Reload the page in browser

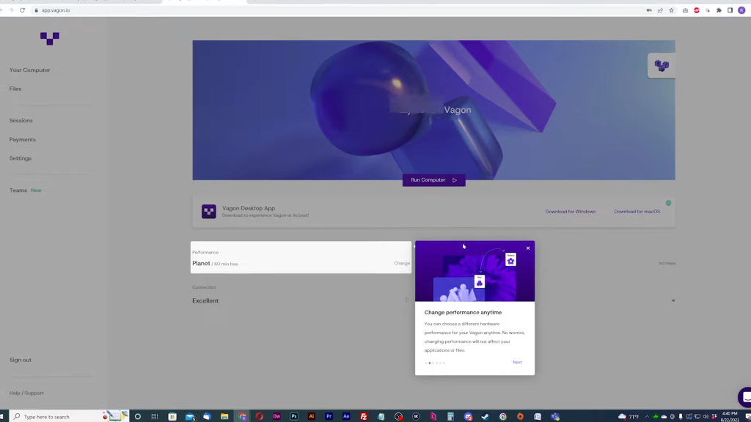[x=22, y=10]
